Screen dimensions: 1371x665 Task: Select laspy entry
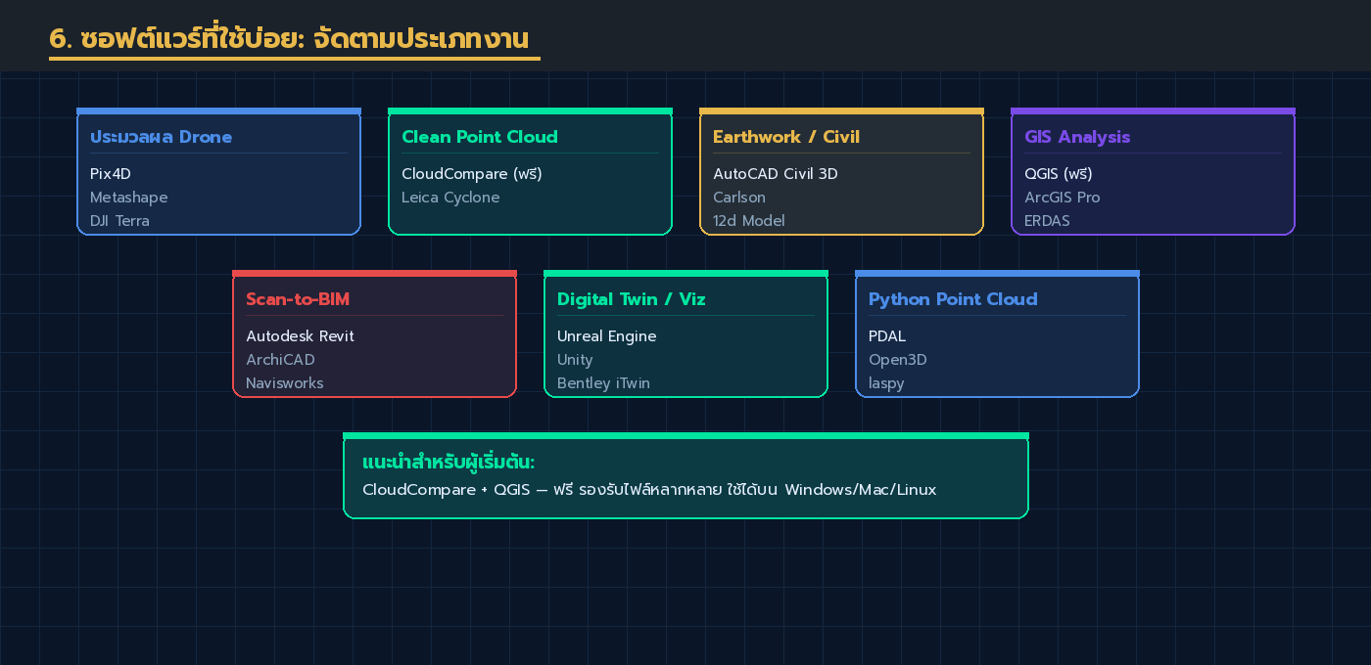[x=886, y=383]
